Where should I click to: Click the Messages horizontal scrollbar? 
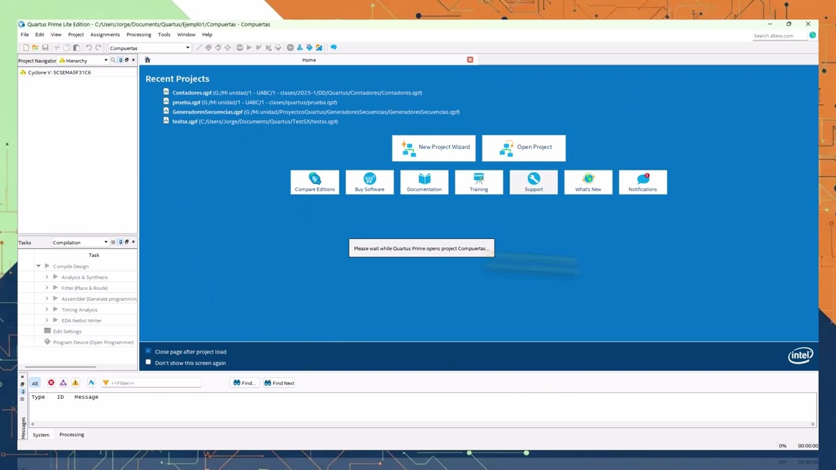(x=423, y=424)
